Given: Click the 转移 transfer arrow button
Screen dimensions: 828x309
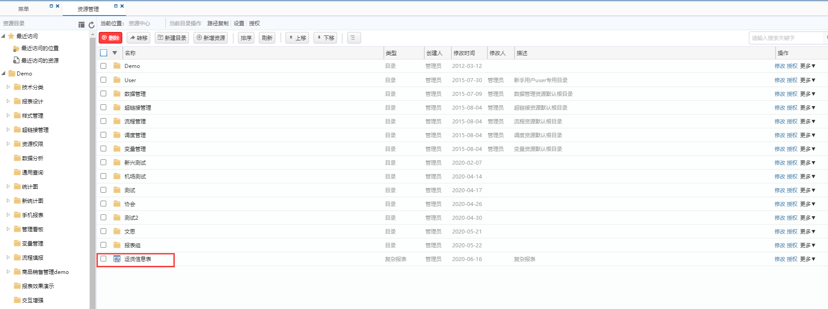Looking at the screenshot, I should [138, 38].
